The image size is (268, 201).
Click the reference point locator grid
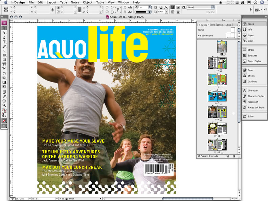(x=6, y=9)
